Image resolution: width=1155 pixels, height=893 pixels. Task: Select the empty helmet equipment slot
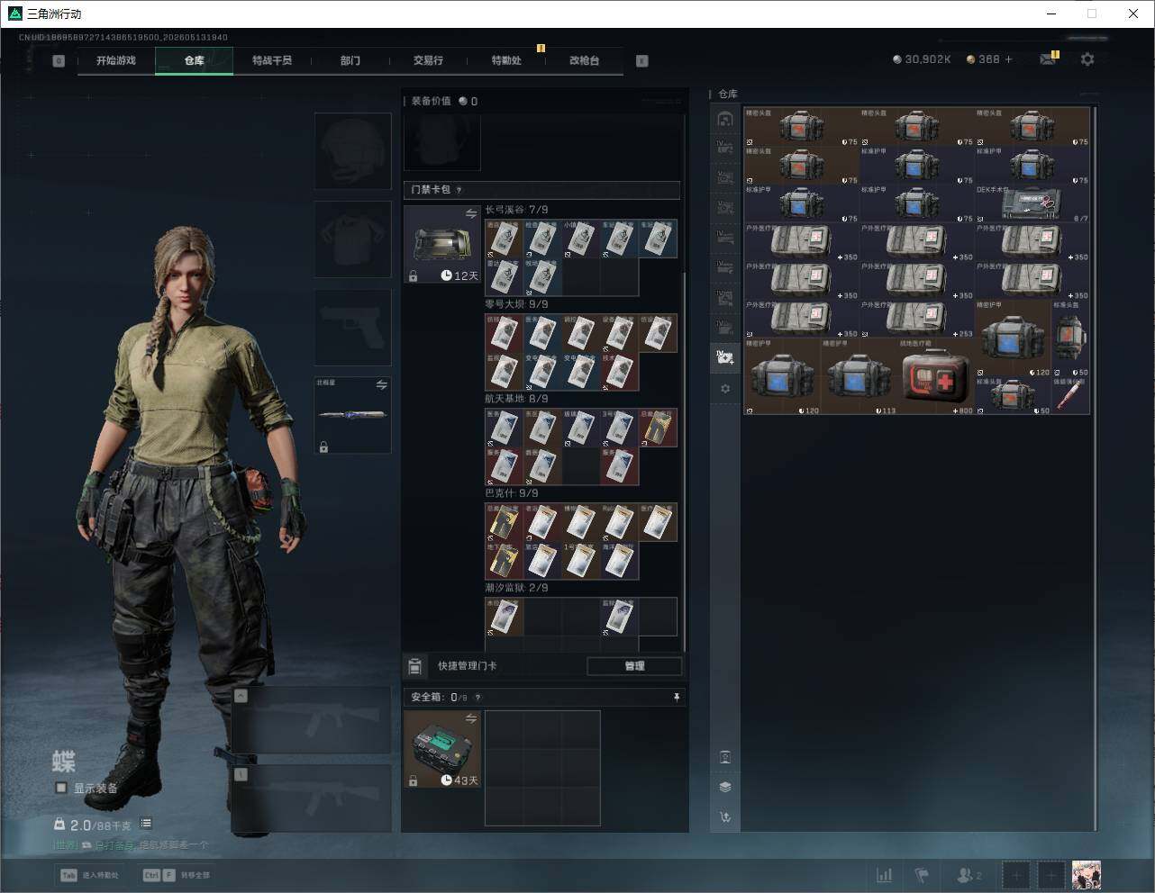pyautogui.click(x=352, y=150)
